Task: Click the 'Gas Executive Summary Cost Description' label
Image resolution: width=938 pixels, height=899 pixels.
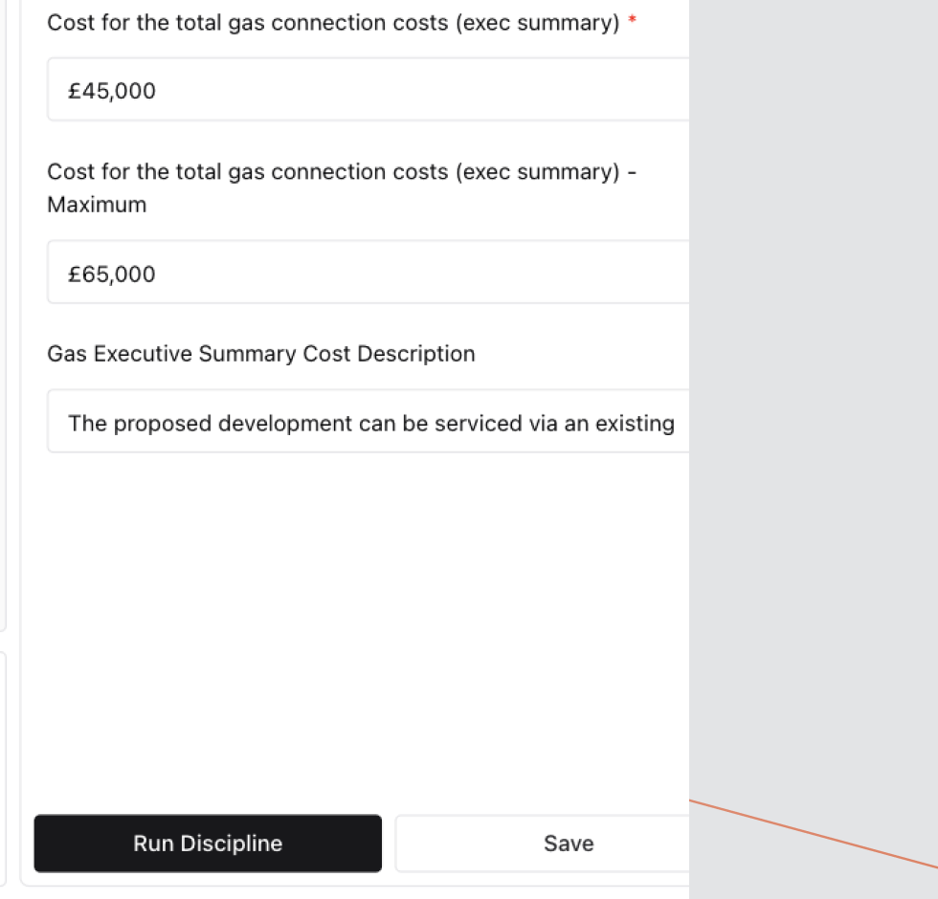Action: coord(260,354)
